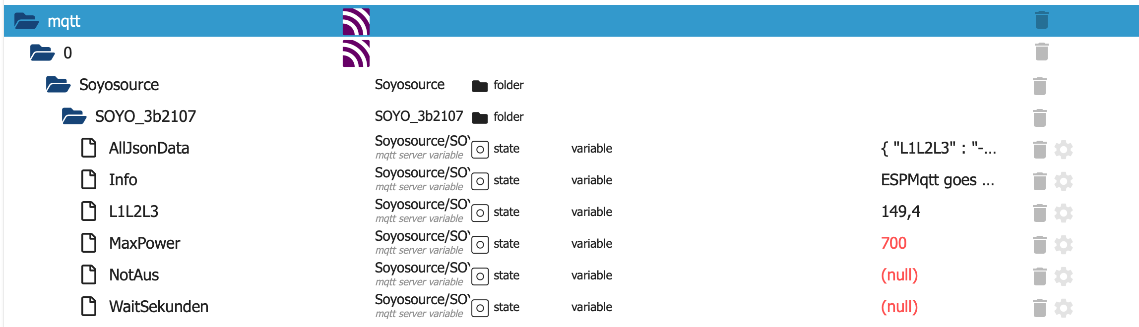
Task: Delete the AllJsonData state
Action: [1039, 150]
